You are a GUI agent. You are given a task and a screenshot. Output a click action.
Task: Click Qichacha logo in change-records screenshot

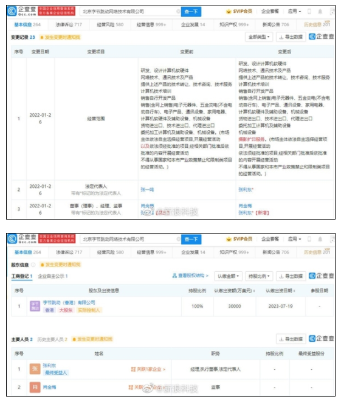click(22, 12)
